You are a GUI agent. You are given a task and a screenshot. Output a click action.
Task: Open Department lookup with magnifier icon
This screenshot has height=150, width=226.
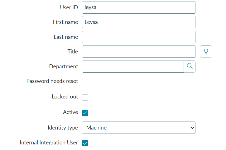(190, 66)
